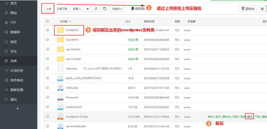Click 重命名 rename for wordpress-5.3.zip

226,117
